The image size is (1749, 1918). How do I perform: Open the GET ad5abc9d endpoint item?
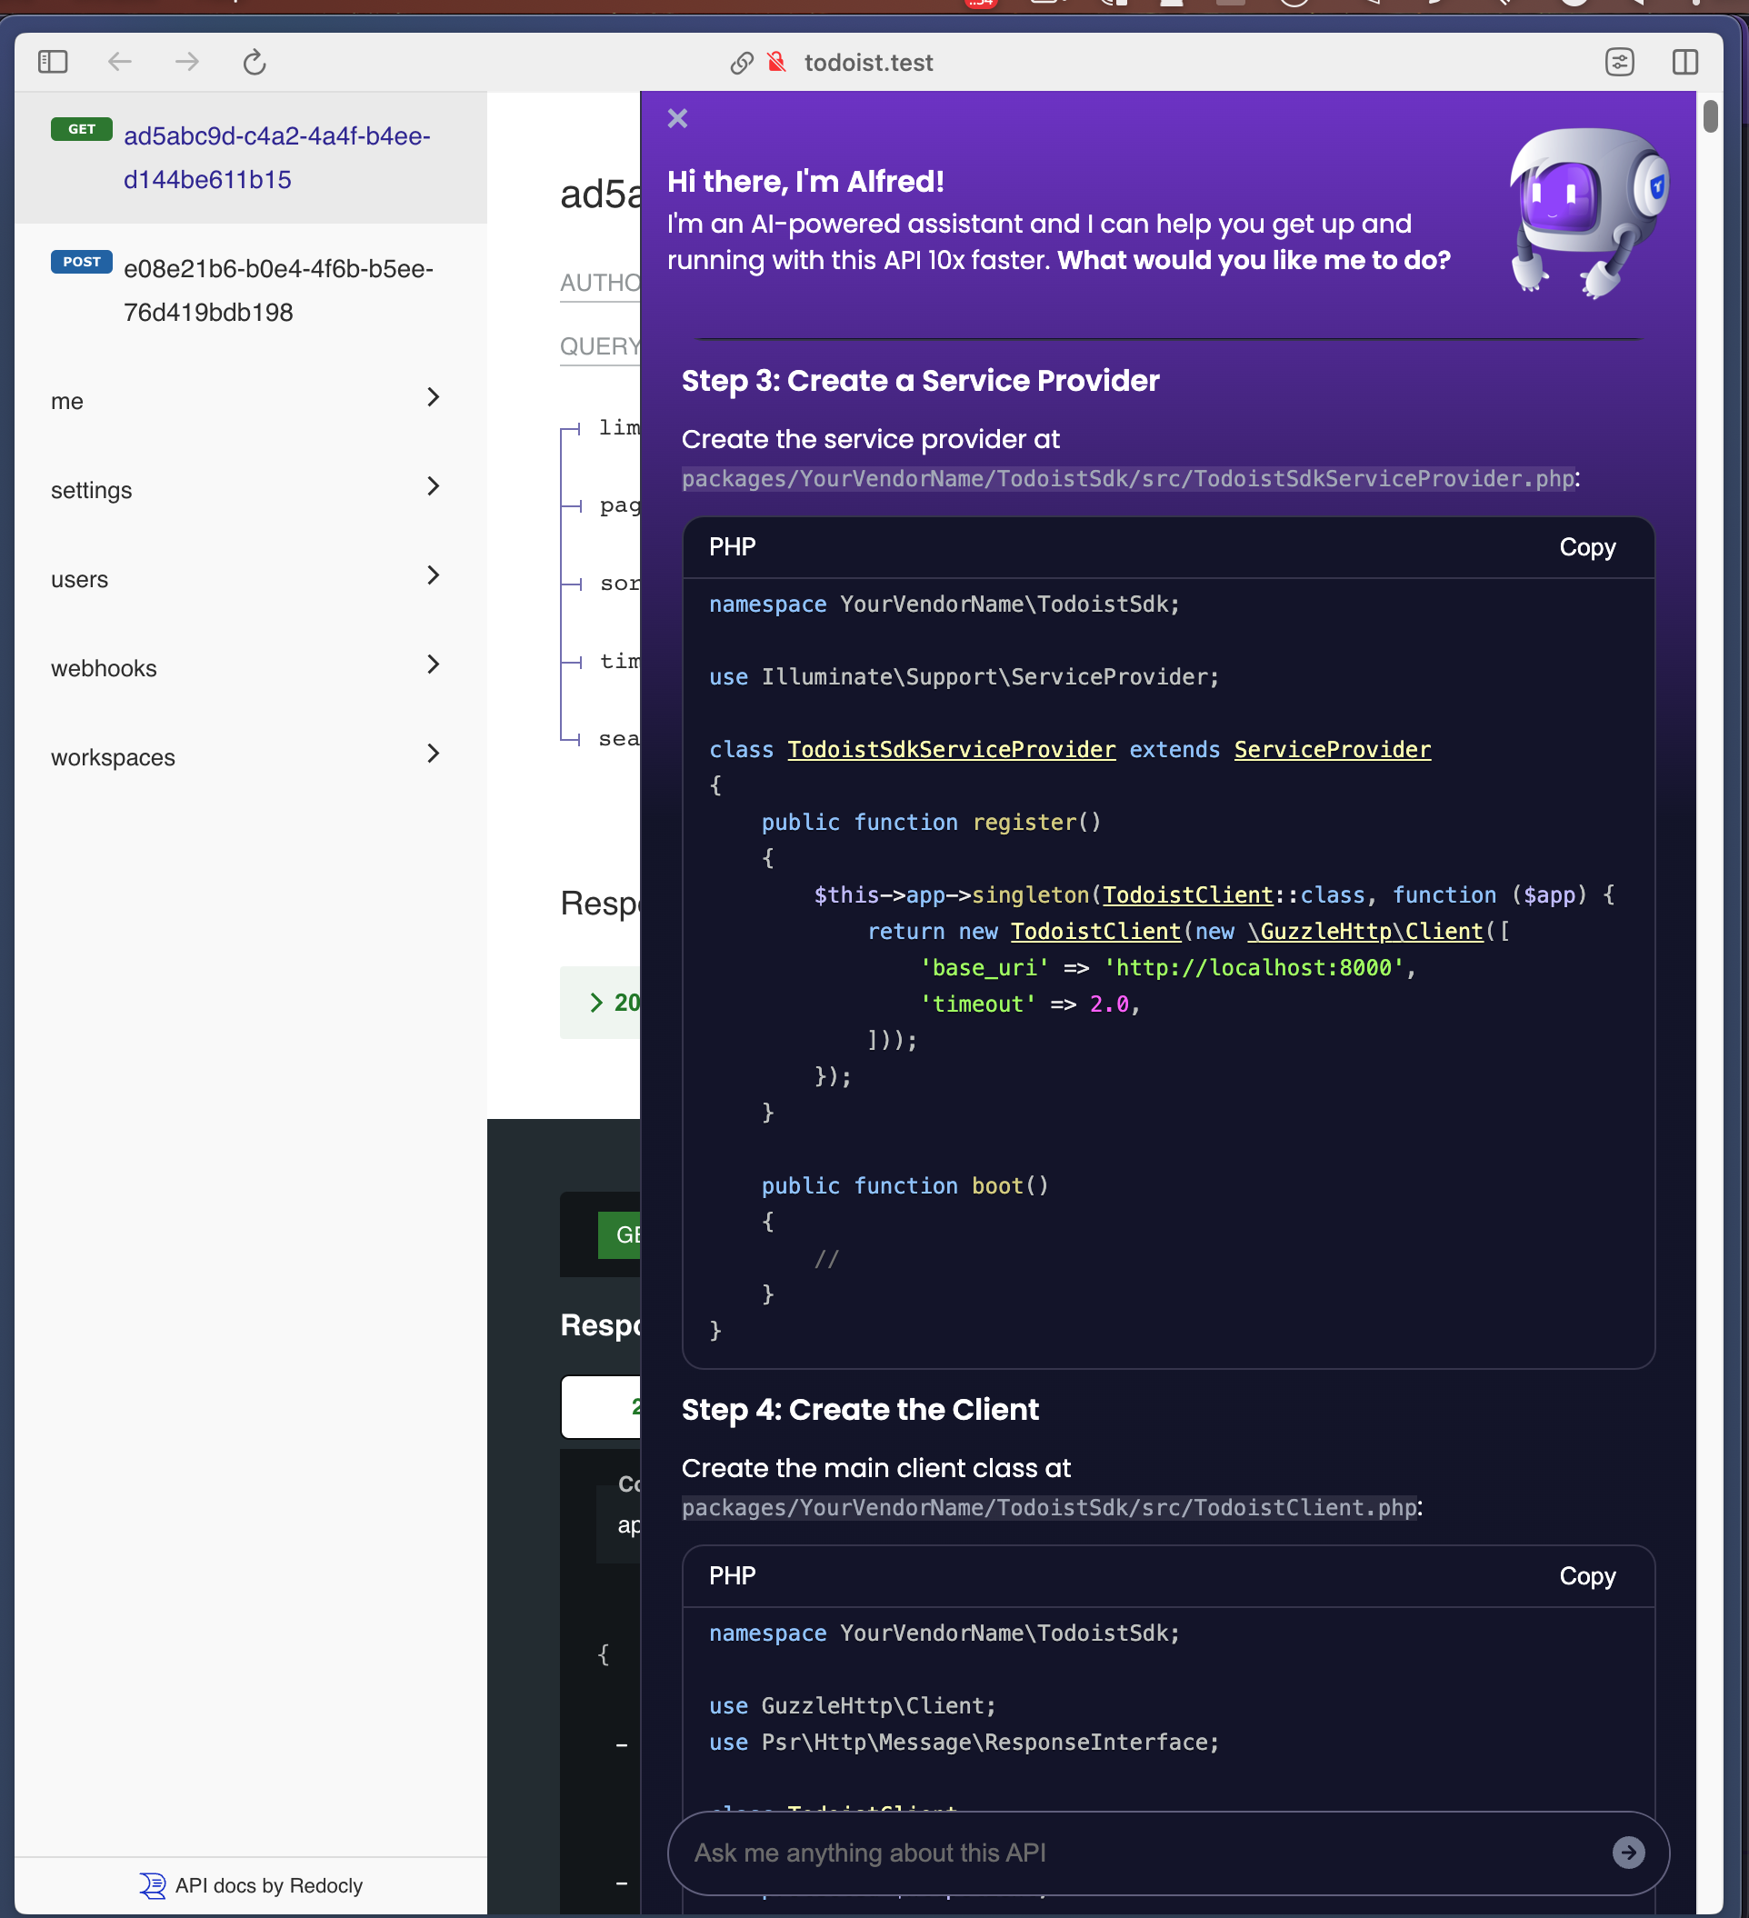(276, 157)
